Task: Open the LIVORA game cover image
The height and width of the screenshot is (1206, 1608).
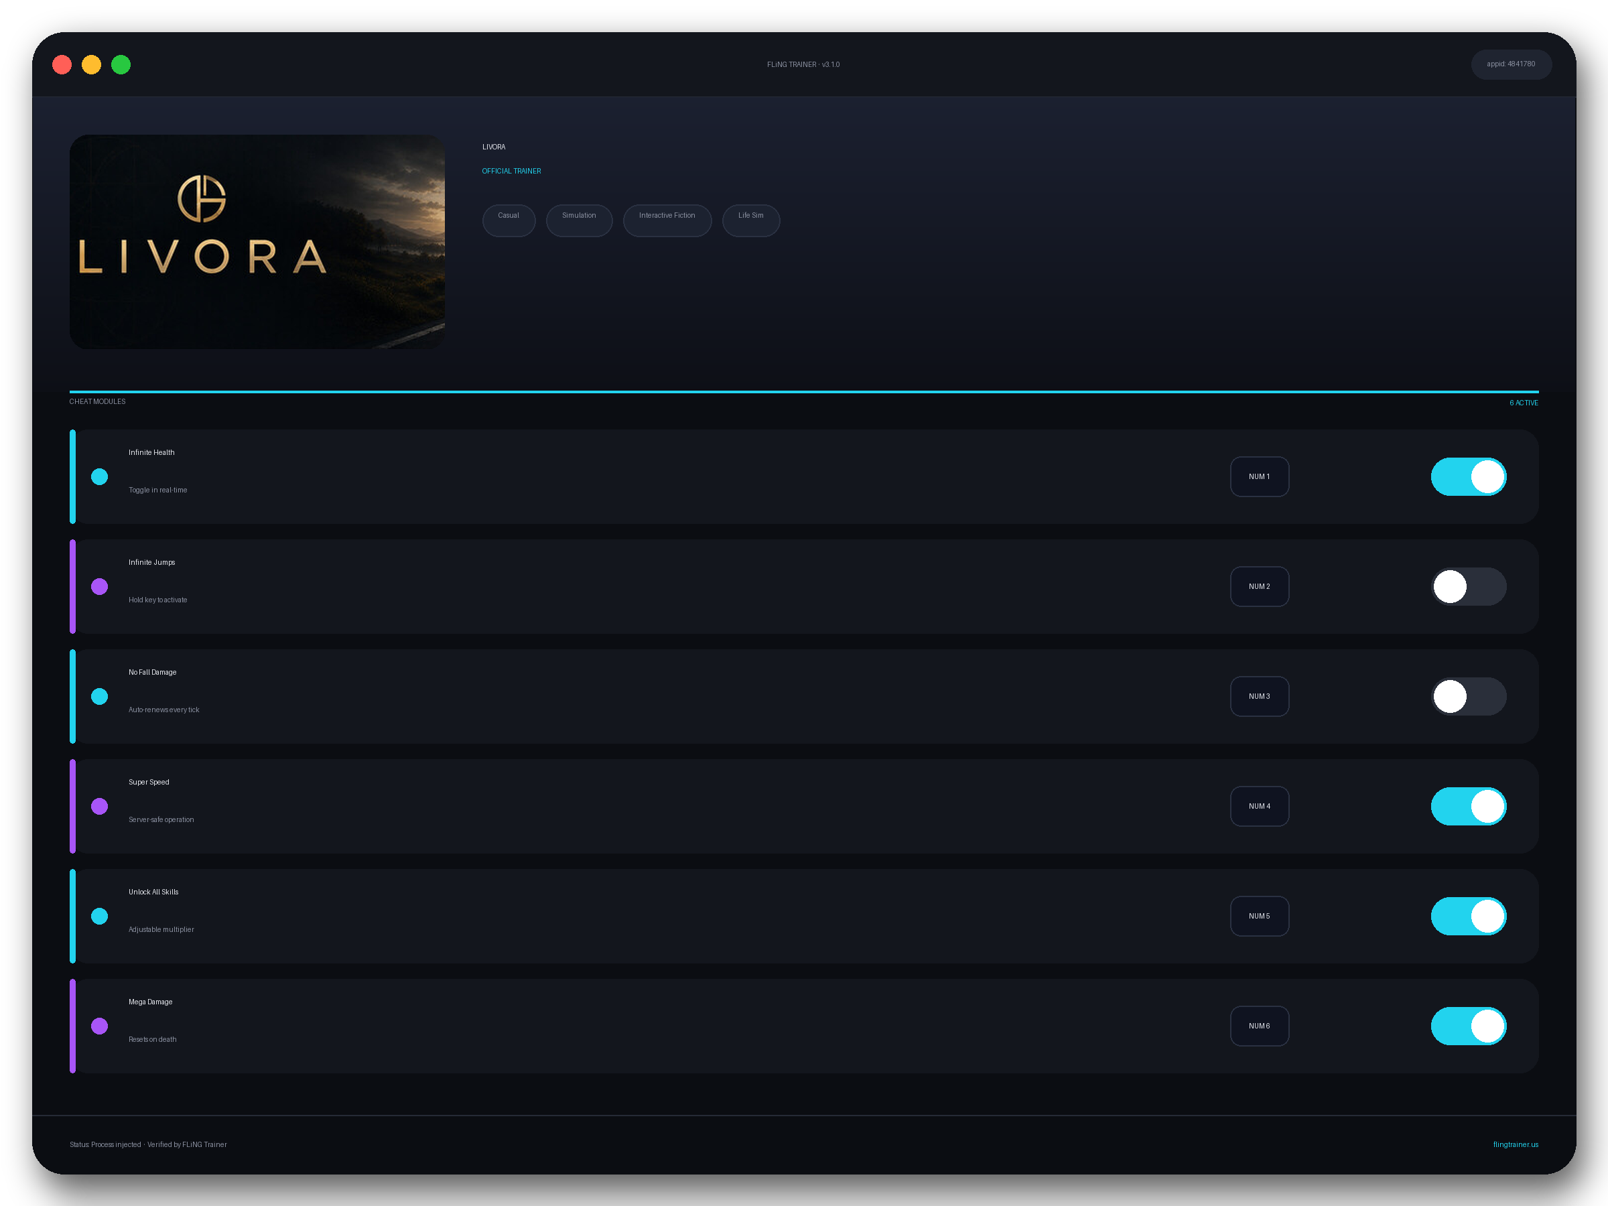Action: pyautogui.click(x=257, y=241)
